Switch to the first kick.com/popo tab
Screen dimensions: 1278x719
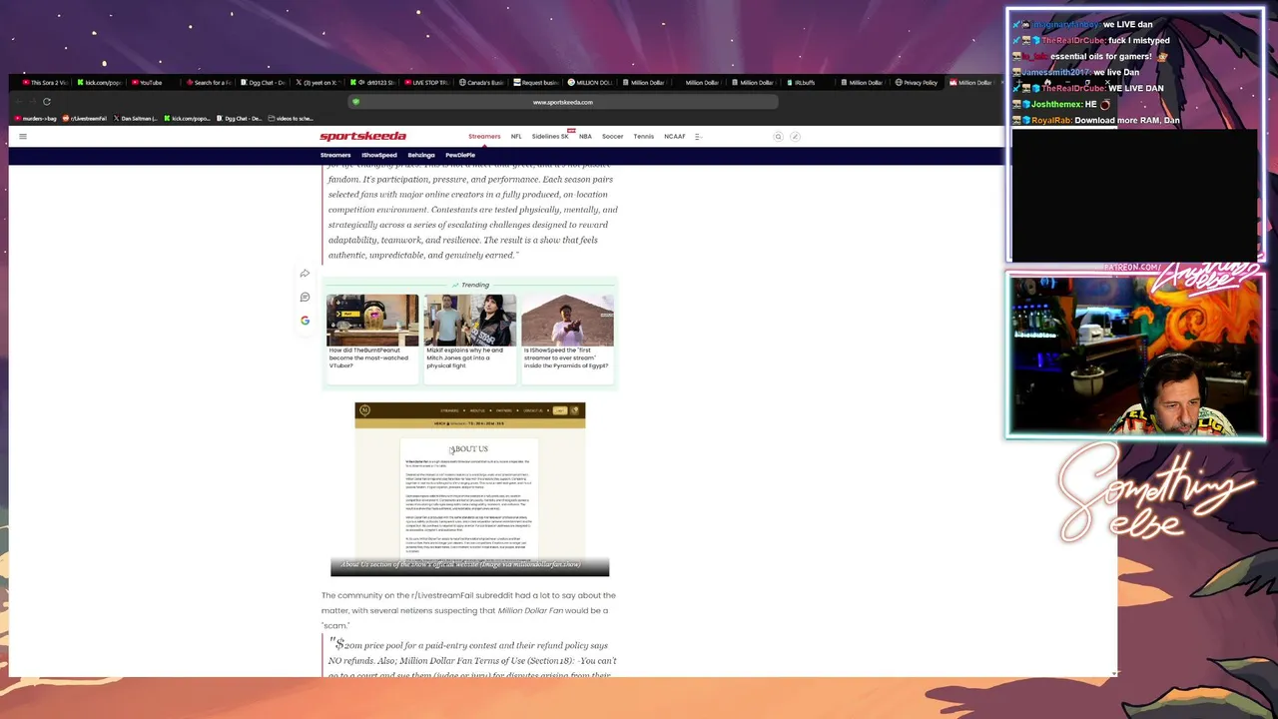pos(99,83)
